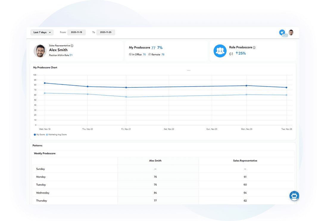This screenshot has width=326, height=221.
Task: Hide the My Score series via legend
Action: pyautogui.click(x=39, y=134)
